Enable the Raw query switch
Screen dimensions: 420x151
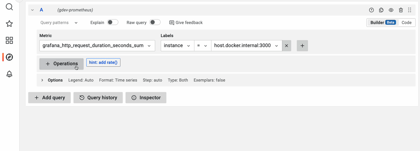[155, 22]
